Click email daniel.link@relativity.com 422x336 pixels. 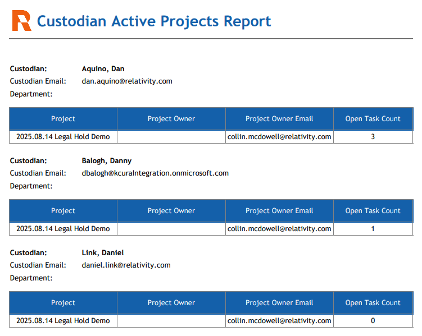pos(126,265)
